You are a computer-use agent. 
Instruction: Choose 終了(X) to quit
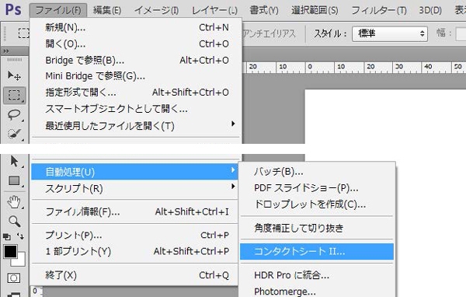pyautogui.click(x=134, y=275)
